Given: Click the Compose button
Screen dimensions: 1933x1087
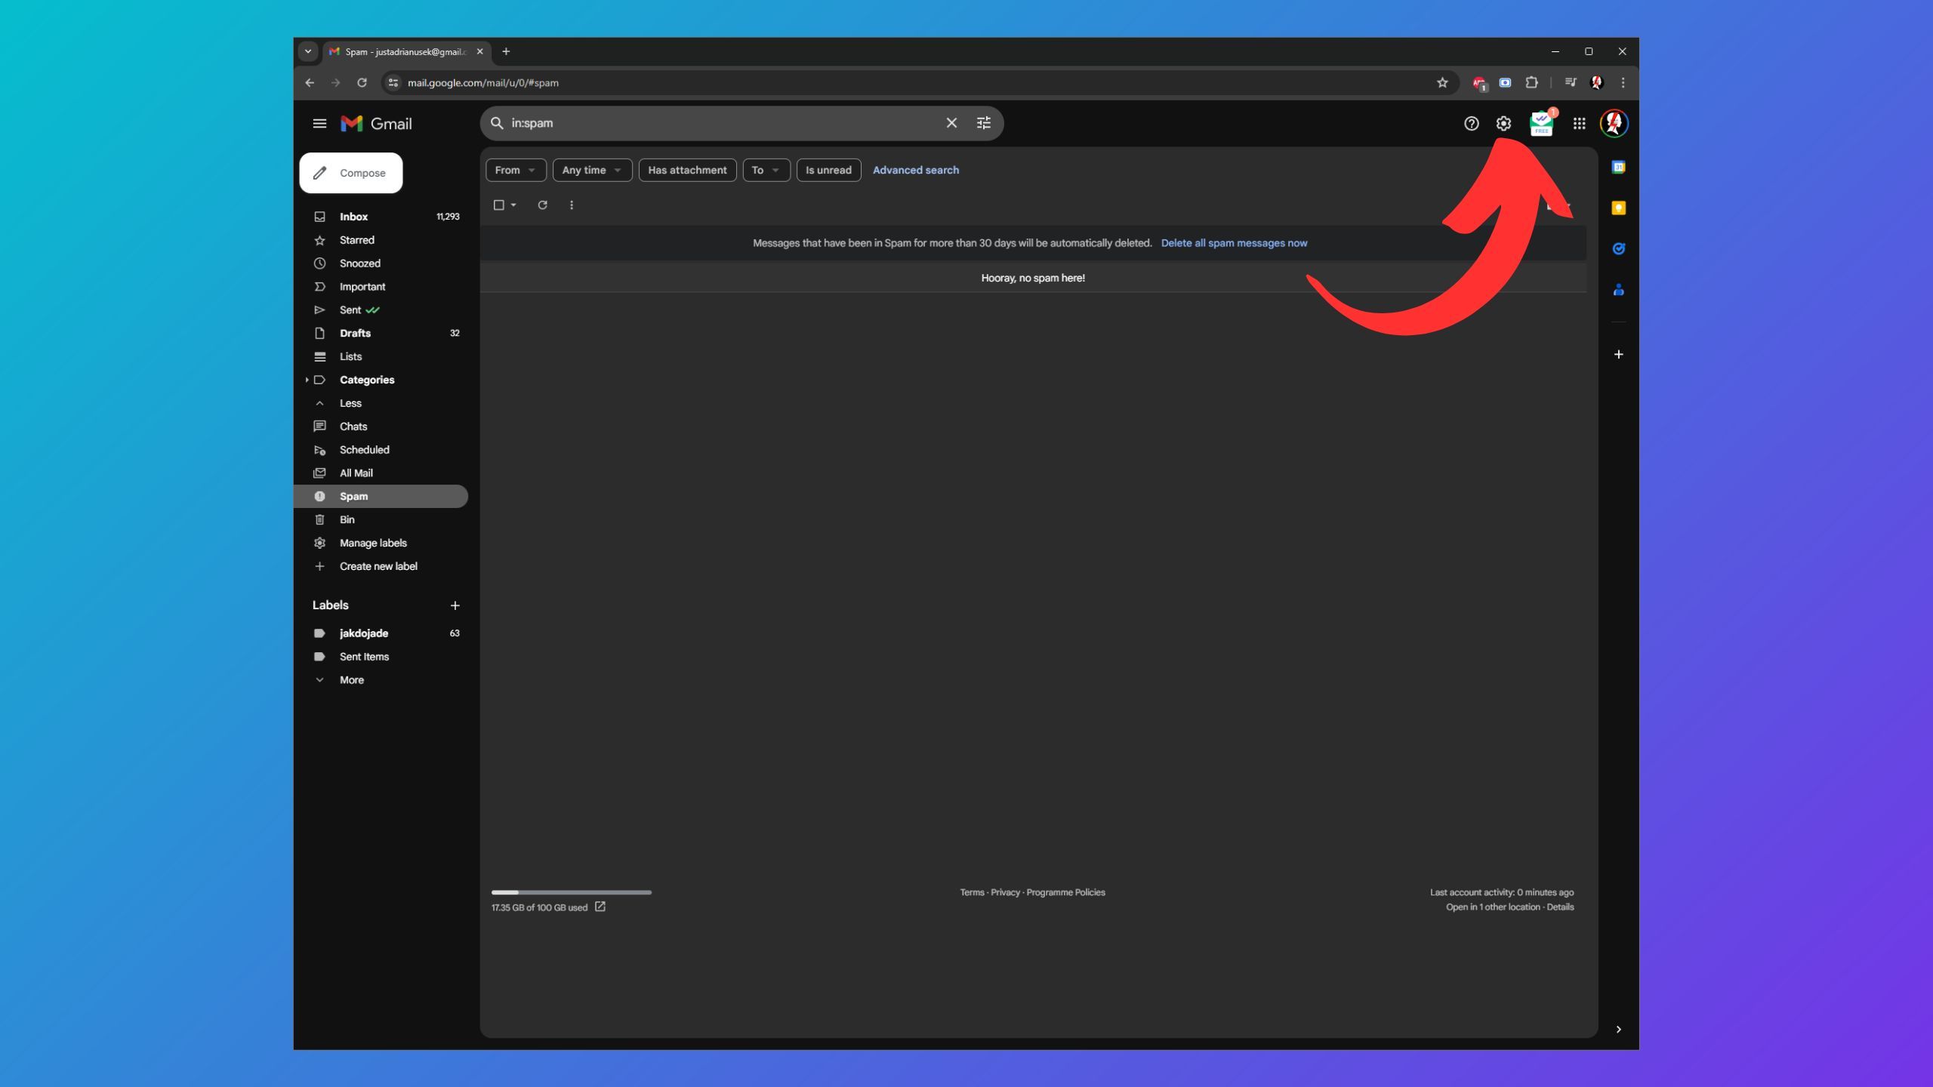Looking at the screenshot, I should point(351,173).
